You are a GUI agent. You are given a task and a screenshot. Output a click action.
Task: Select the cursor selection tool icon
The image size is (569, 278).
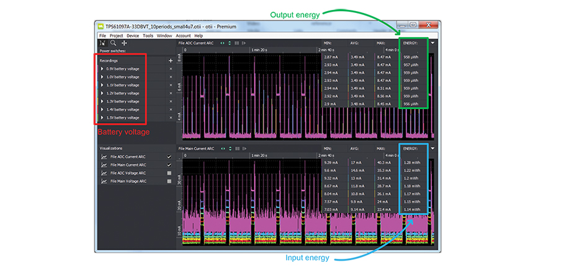point(103,43)
